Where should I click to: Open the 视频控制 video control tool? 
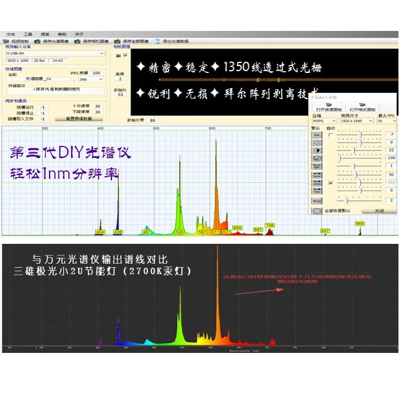click(x=16, y=41)
